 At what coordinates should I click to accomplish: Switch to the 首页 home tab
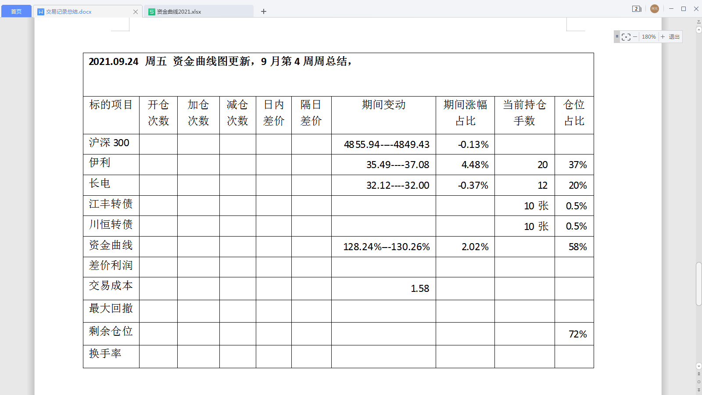(x=16, y=11)
